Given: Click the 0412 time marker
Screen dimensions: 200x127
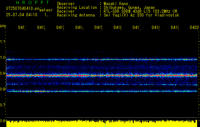Looking at the screenshot, I should 41,27.
